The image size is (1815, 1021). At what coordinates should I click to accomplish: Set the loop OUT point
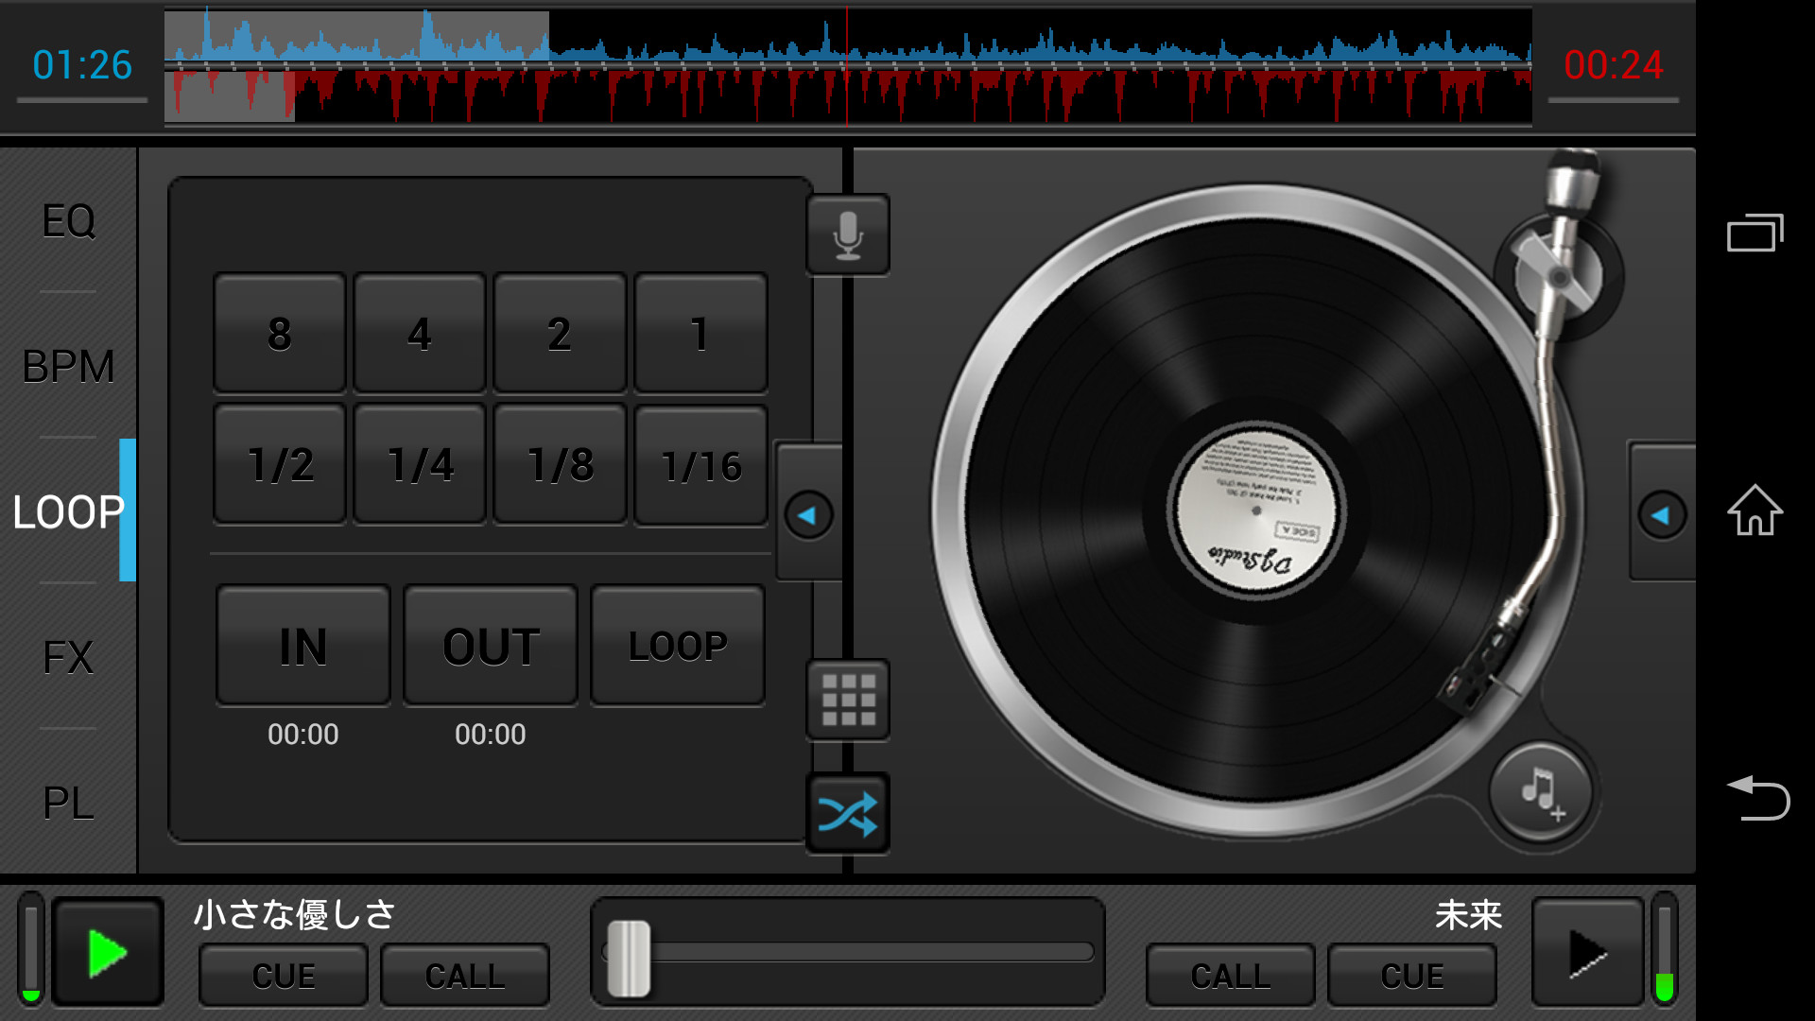[491, 647]
